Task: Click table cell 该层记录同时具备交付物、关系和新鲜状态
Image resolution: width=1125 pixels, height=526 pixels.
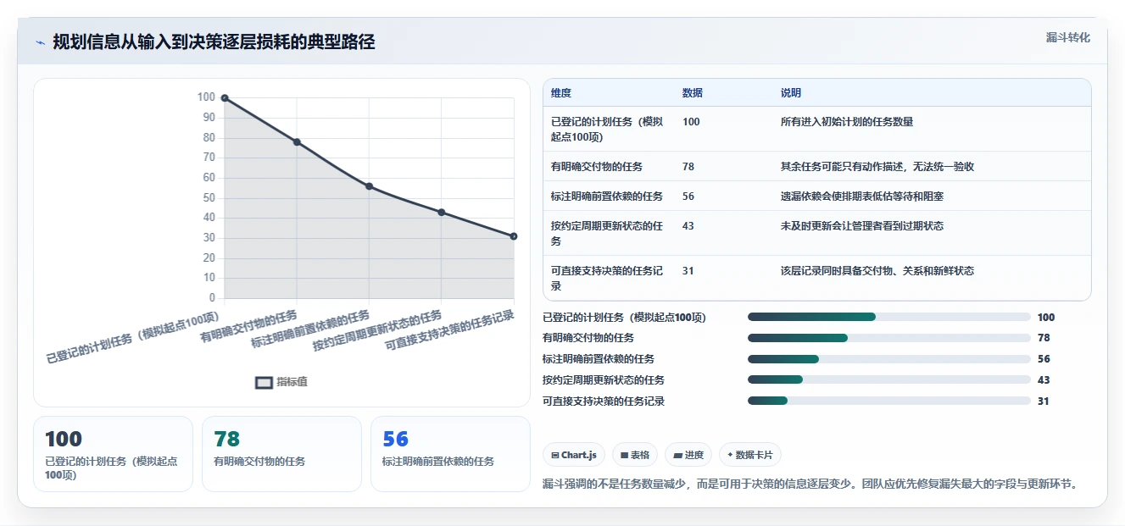Action: [877, 271]
